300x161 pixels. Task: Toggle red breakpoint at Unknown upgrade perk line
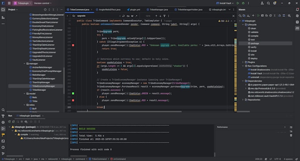coord(73,45)
